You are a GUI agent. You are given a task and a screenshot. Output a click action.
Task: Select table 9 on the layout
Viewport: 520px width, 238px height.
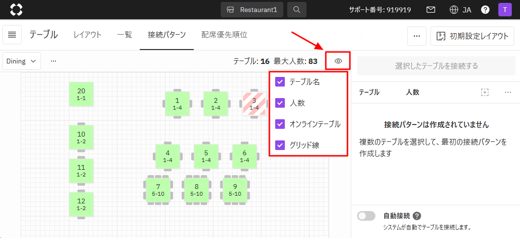tap(235, 190)
